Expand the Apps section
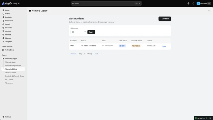Viewport: 213px width, 120px height. click(5, 55)
